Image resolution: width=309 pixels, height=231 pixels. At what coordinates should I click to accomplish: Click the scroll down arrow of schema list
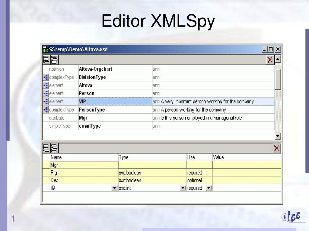coord(278,136)
